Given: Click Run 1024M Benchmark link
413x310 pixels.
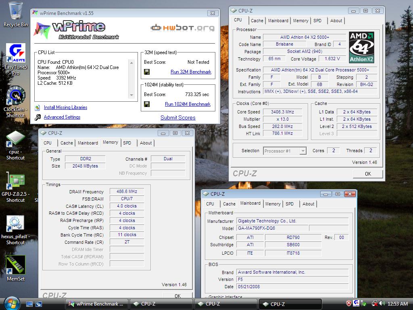Looking at the screenshot, I should tap(188, 104).
